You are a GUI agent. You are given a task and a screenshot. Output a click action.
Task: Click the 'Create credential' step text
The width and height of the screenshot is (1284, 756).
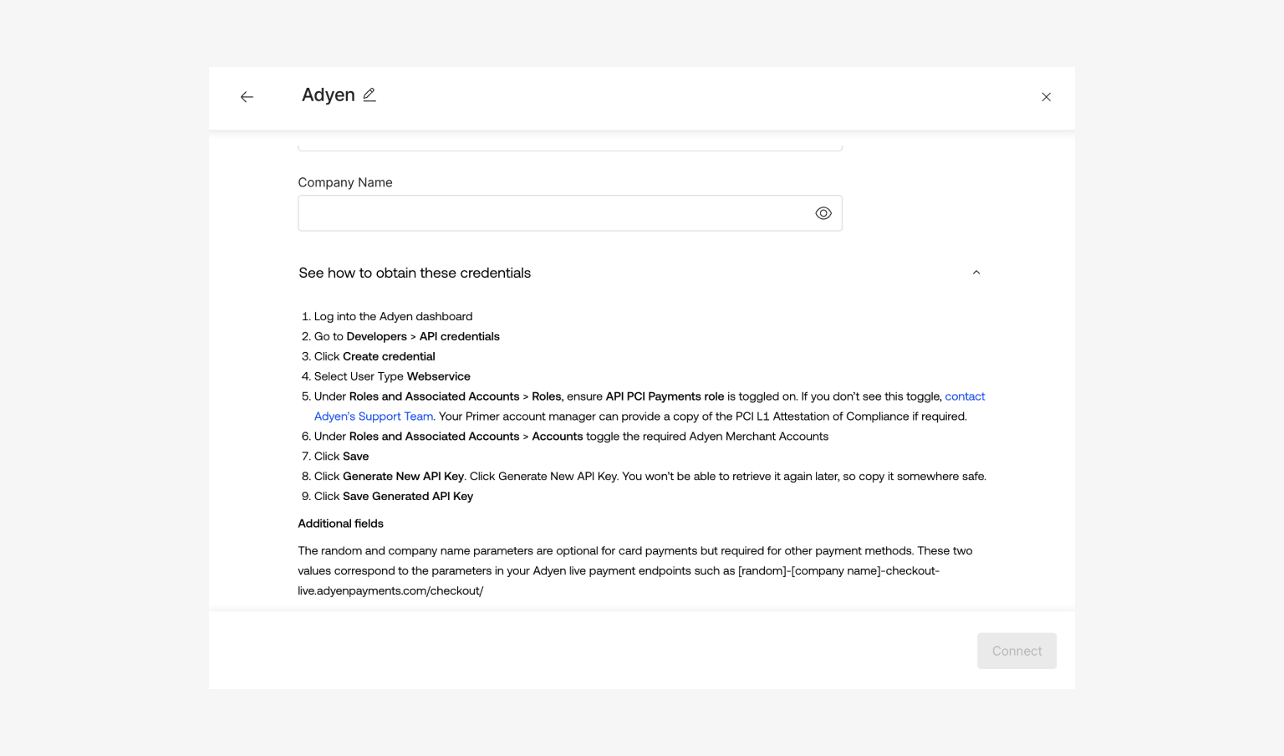389,356
